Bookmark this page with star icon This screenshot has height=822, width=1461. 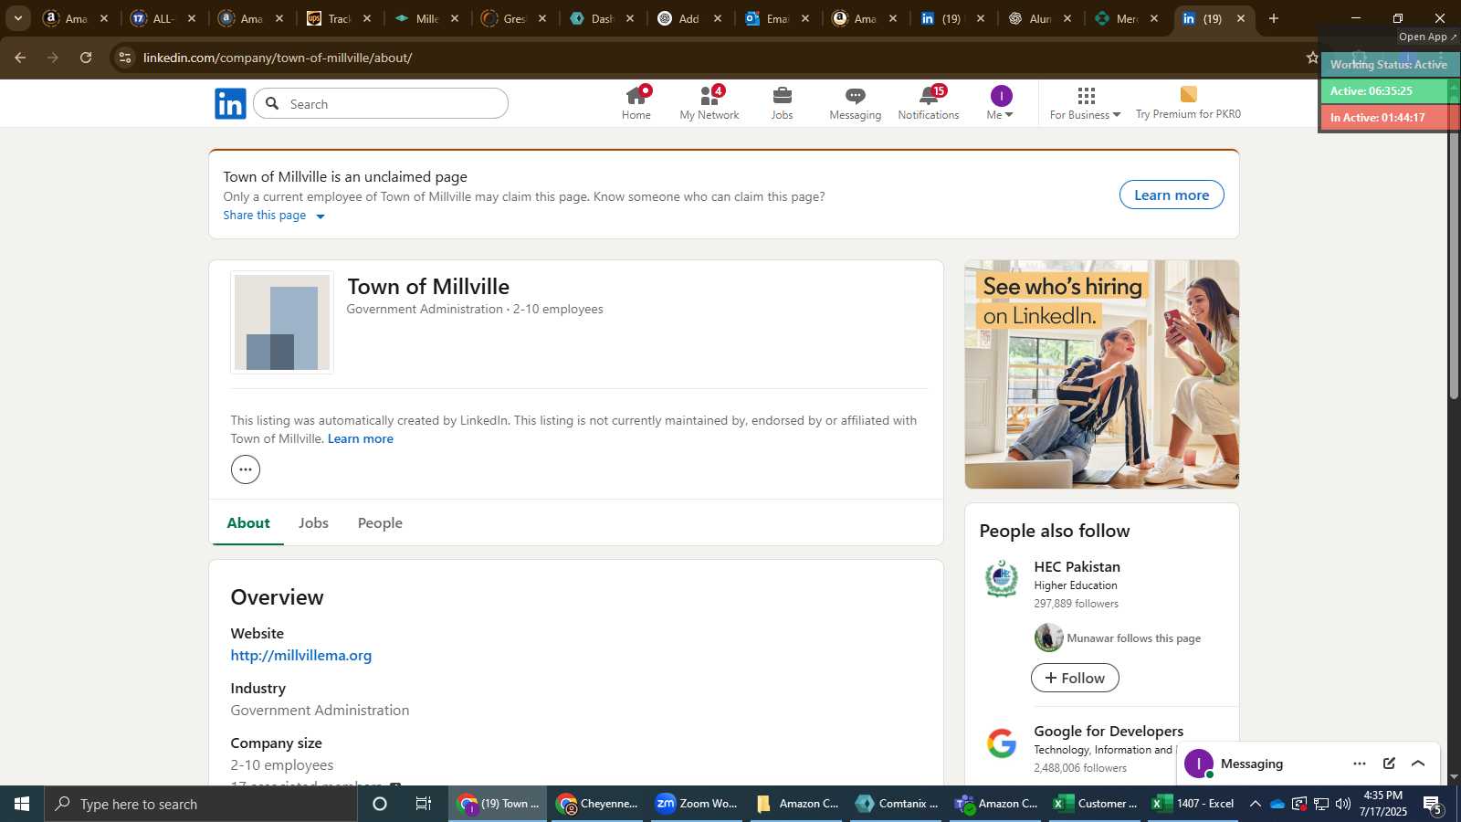pyautogui.click(x=1312, y=58)
